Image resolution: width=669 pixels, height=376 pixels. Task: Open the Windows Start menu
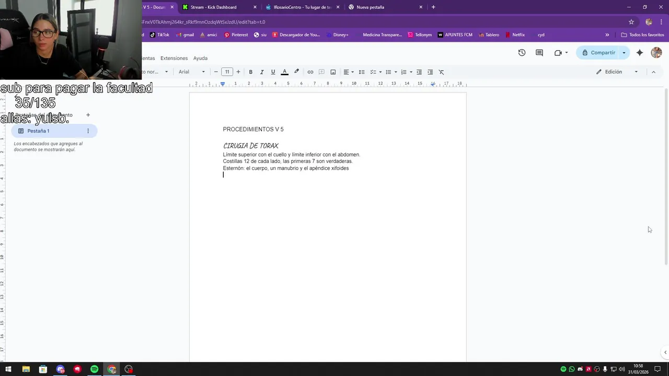8,369
